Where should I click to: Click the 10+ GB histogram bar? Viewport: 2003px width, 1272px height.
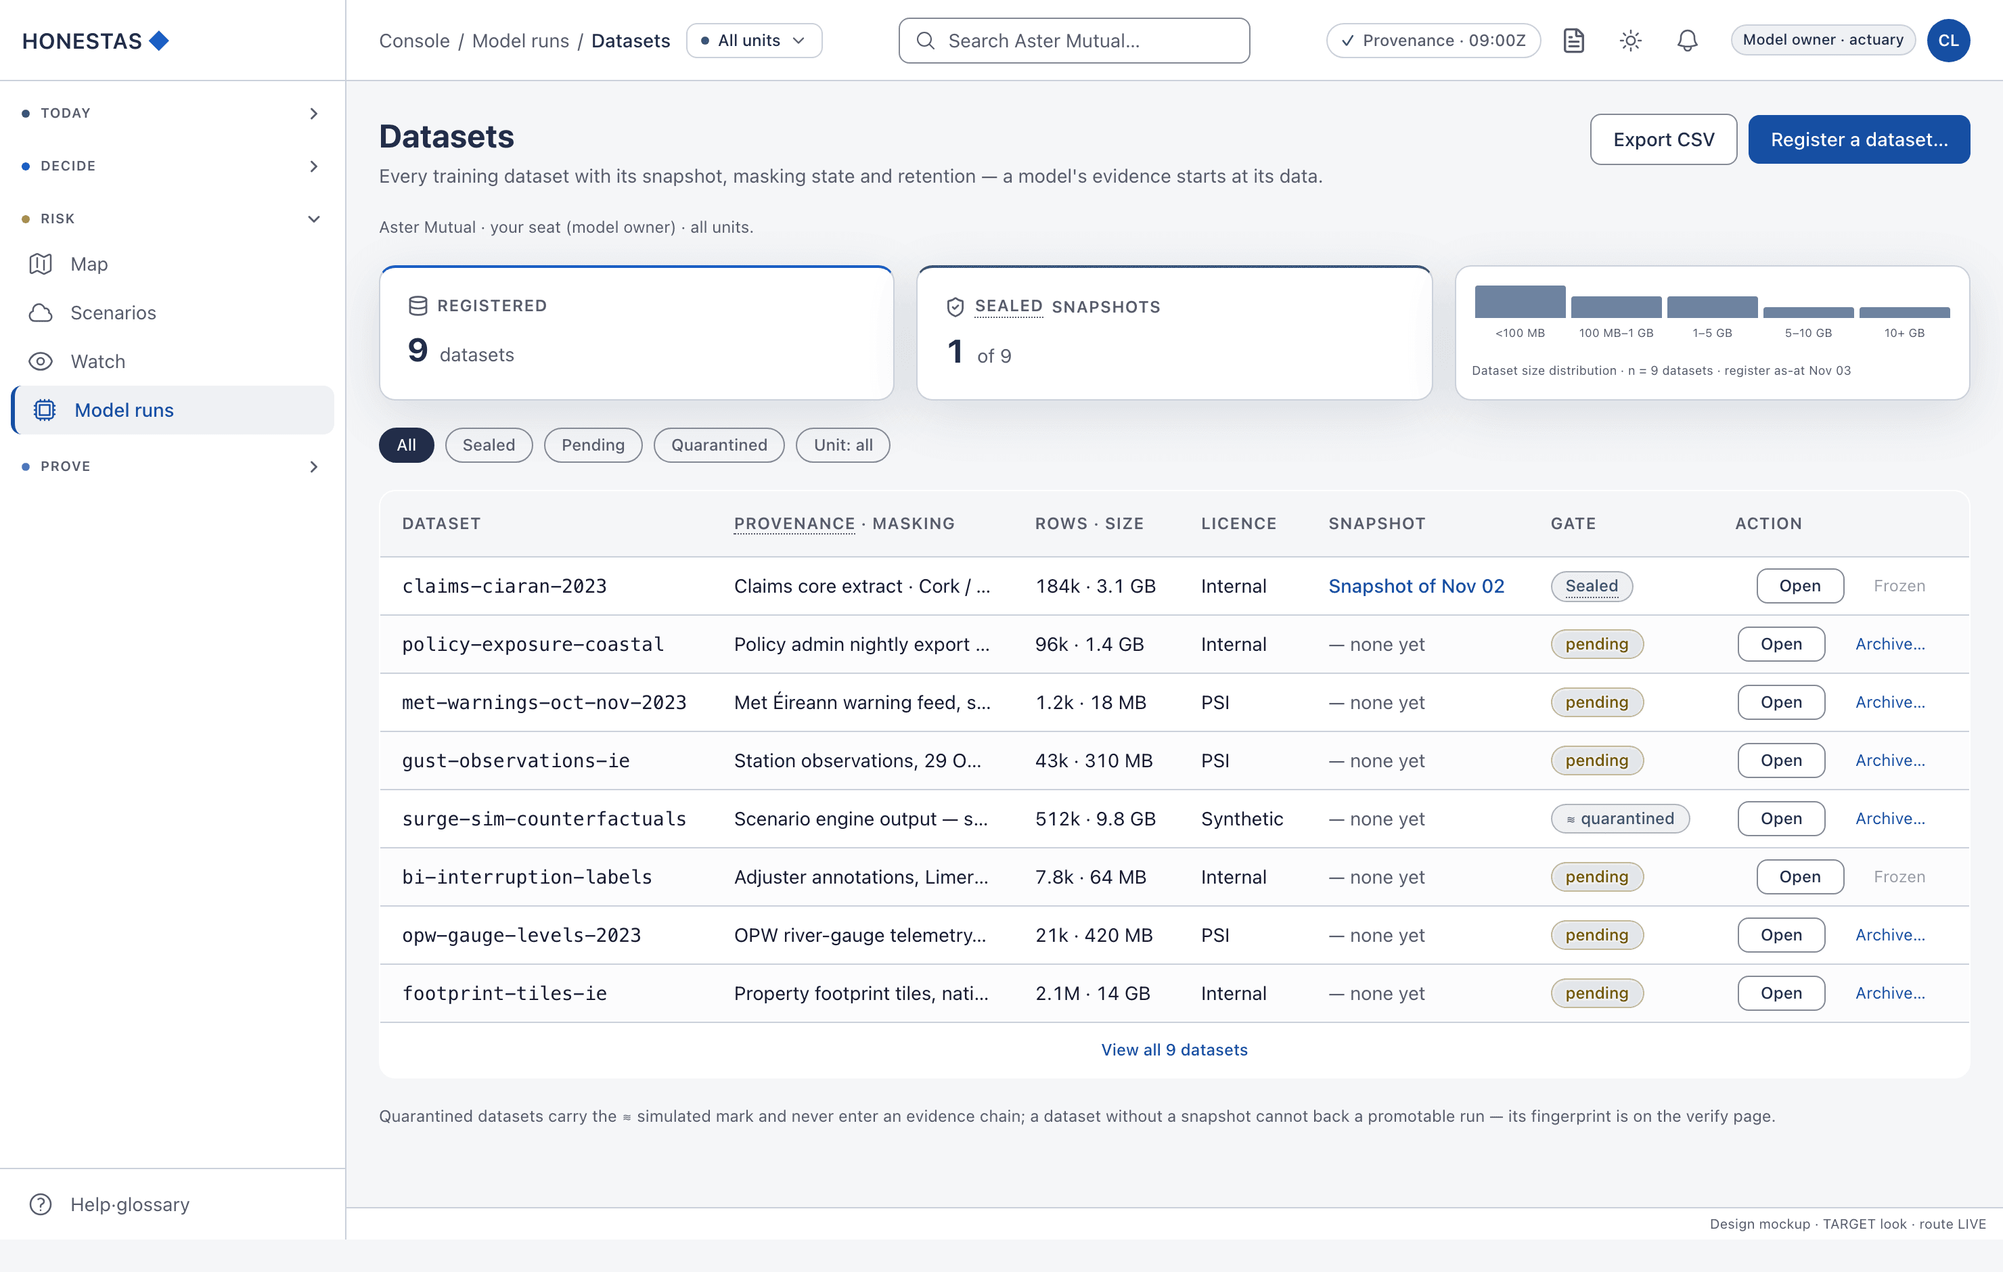(x=1904, y=312)
